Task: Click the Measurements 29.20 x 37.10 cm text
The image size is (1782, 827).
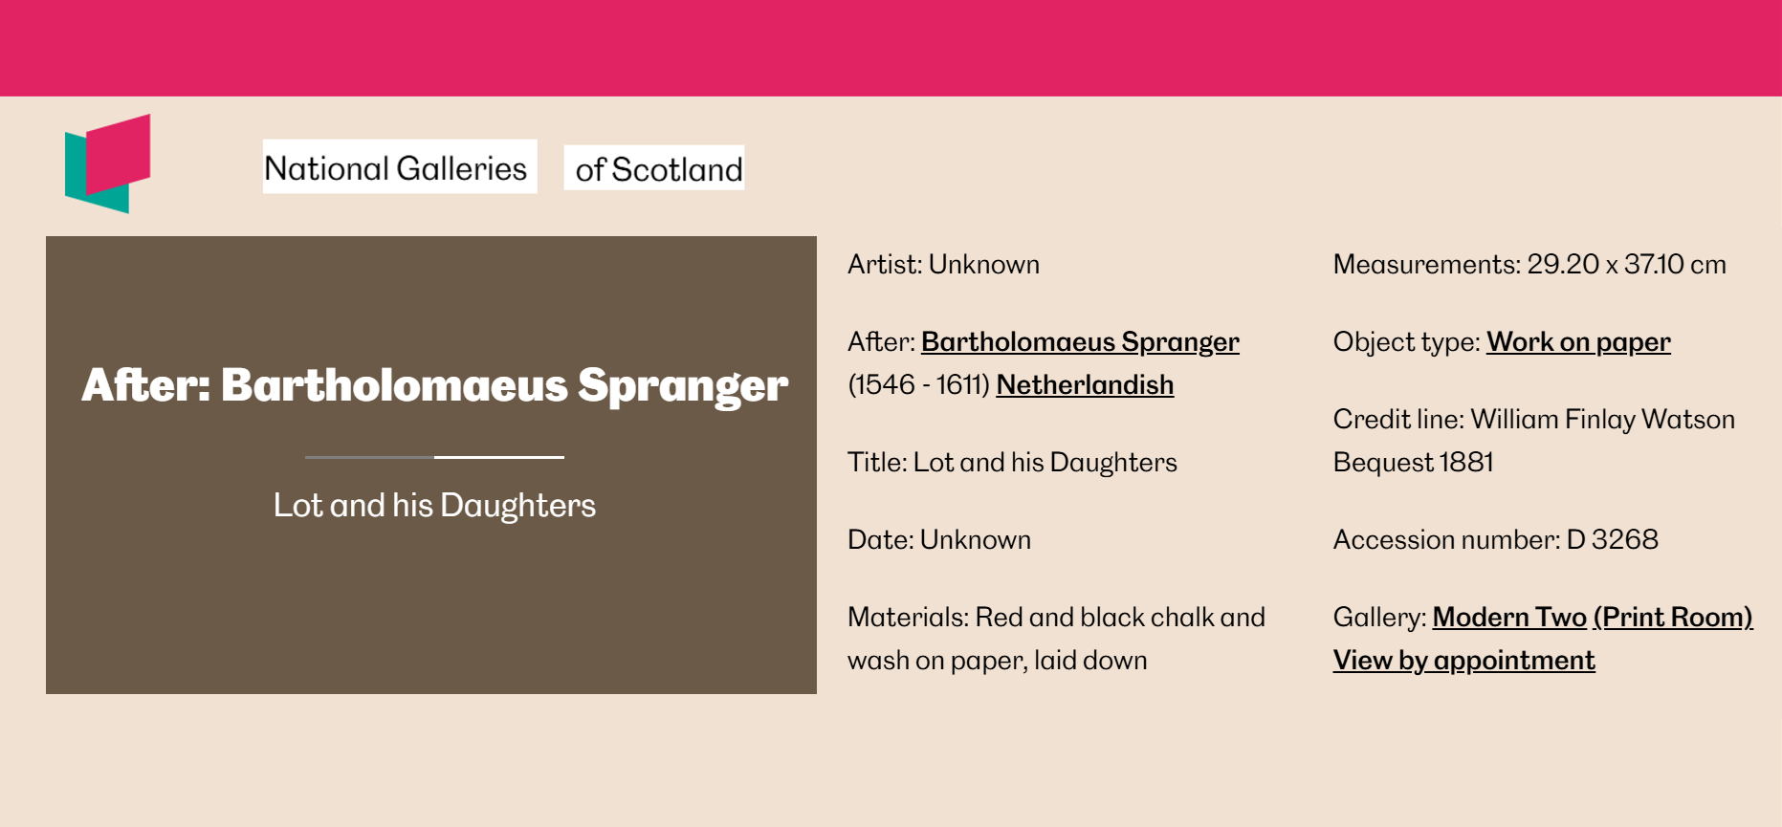Action: point(1529,265)
